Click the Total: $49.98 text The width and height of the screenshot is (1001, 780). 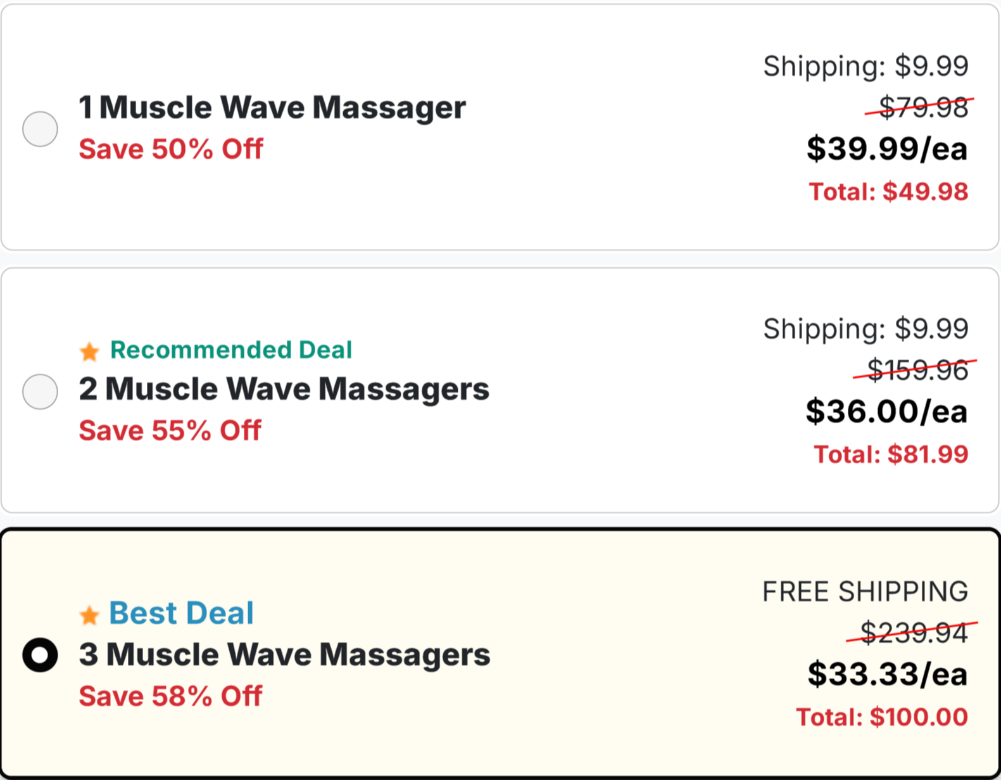click(888, 191)
